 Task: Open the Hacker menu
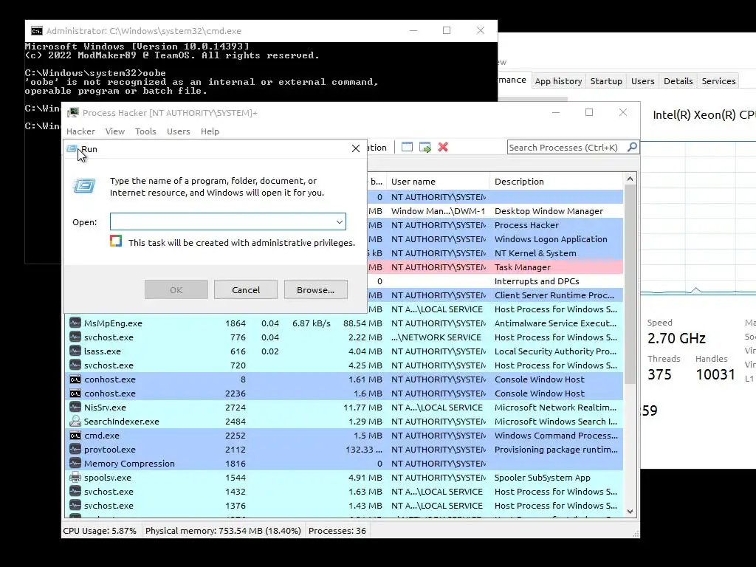point(80,131)
